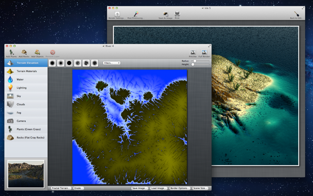Click Save As Image in Isle 5 window

pyautogui.click(x=166, y=15)
